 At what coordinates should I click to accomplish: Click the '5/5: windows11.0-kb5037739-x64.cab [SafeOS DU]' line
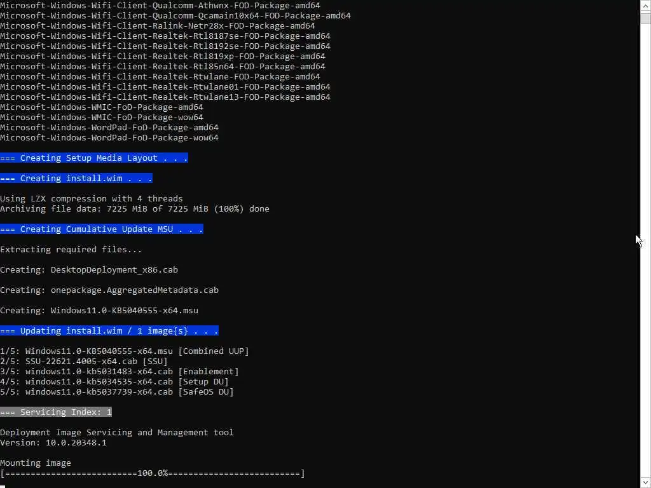tap(117, 391)
